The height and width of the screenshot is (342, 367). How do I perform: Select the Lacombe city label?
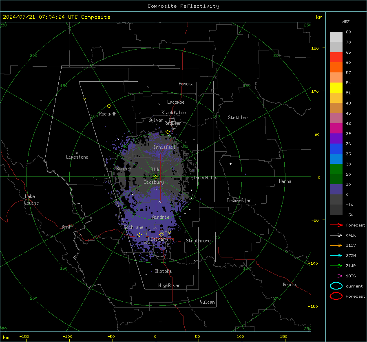pyautogui.click(x=176, y=102)
